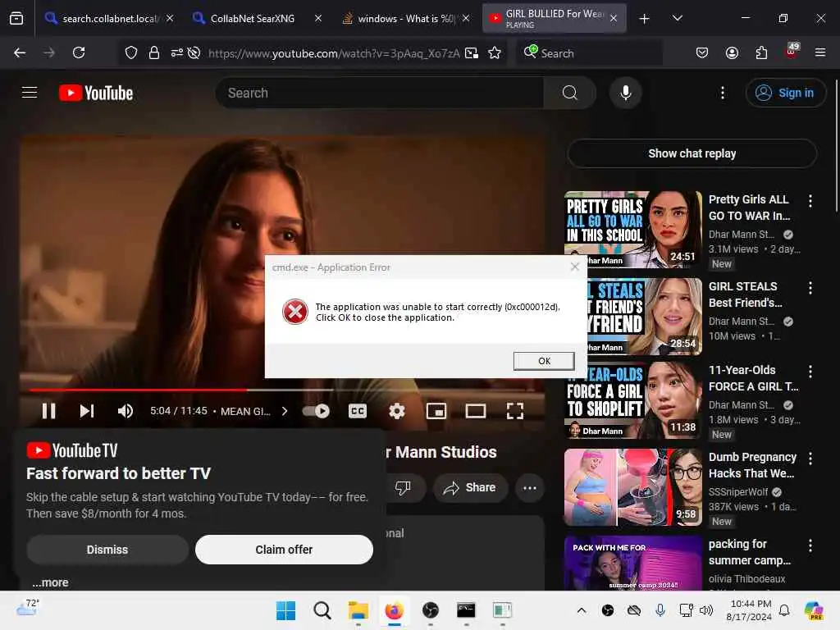Screen dimensions: 840x630
Task: Toggle the autoplay switch
Action: 316,411
